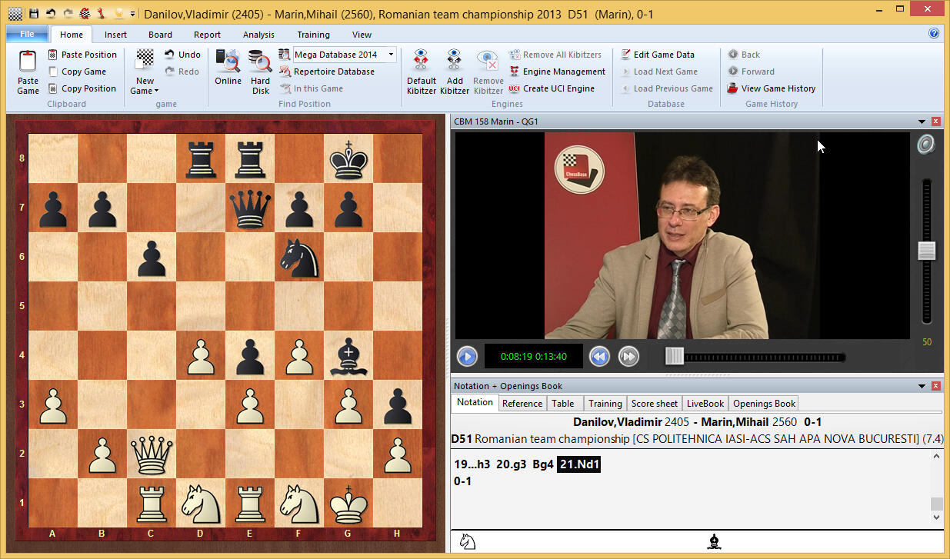Screen dimensions: 950x559
Task: Switch to the View ribbon tab
Action: (x=362, y=35)
